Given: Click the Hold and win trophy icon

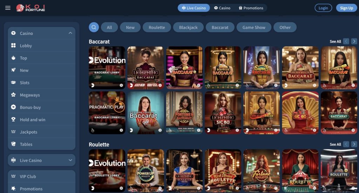Looking at the screenshot, I should pyautogui.click(x=14, y=120).
